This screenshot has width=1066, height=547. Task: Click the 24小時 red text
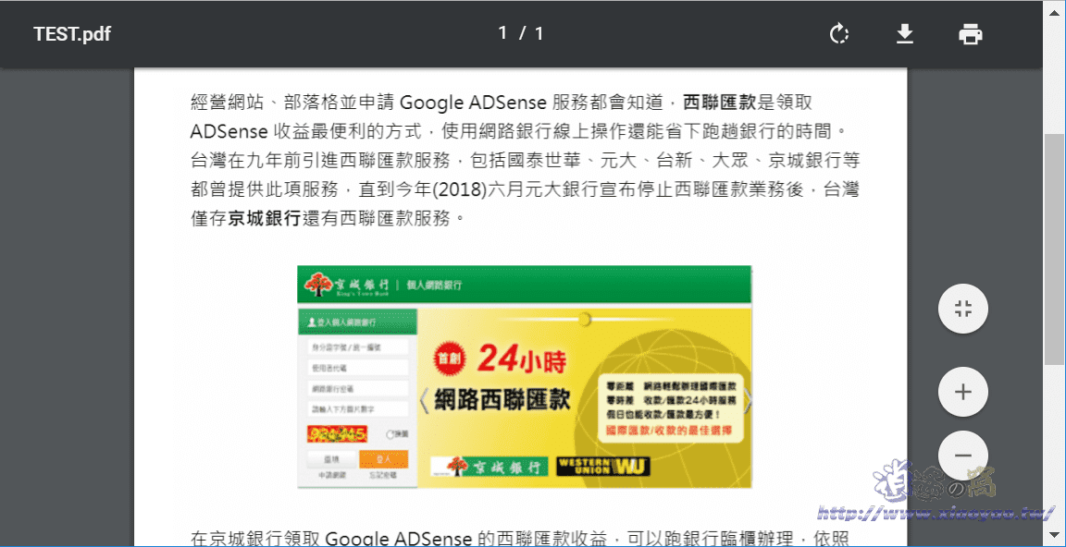coord(522,359)
